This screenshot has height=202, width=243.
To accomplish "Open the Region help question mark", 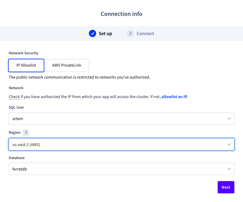I will coord(26,133).
